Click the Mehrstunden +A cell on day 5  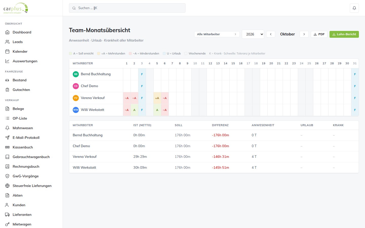[157, 98]
